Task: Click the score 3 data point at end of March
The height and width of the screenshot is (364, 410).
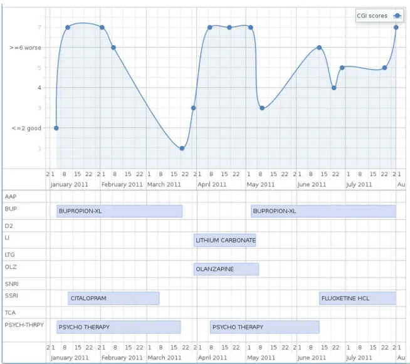Action: [194, 108]
